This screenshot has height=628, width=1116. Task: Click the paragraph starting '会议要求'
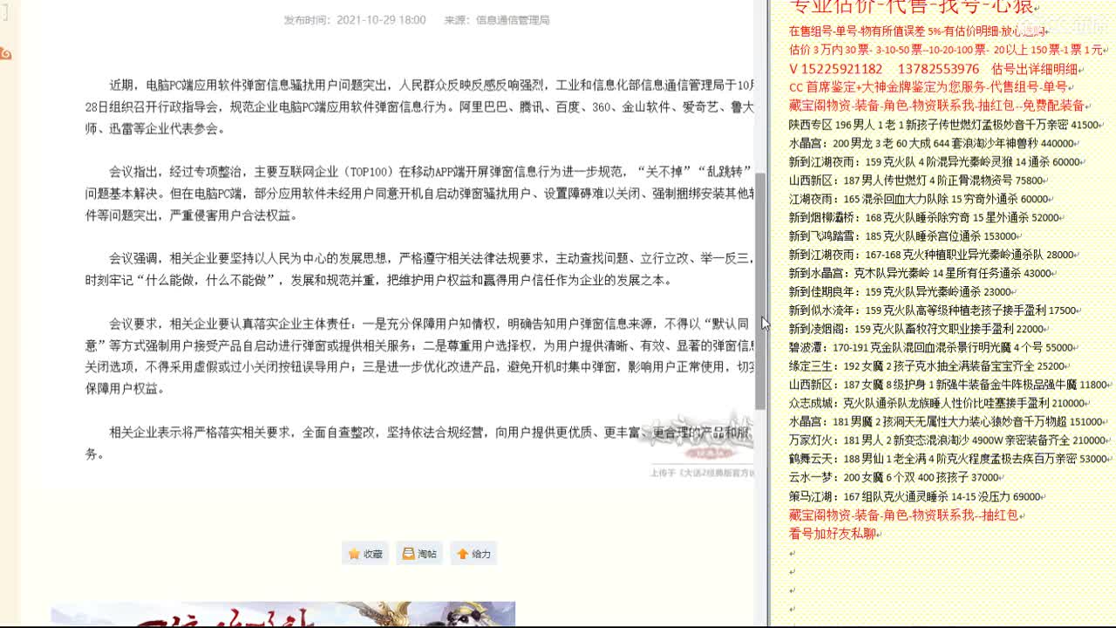419,356
